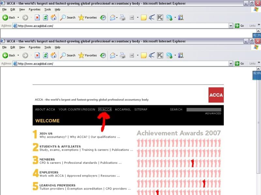This screenshot has height=195, width=261.
Task: Open the MYACCA navigation link
Action: coord(105,110)
